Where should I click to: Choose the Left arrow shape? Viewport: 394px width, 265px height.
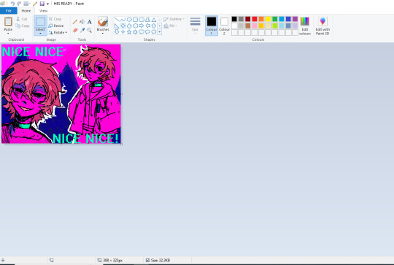(147, 26)
